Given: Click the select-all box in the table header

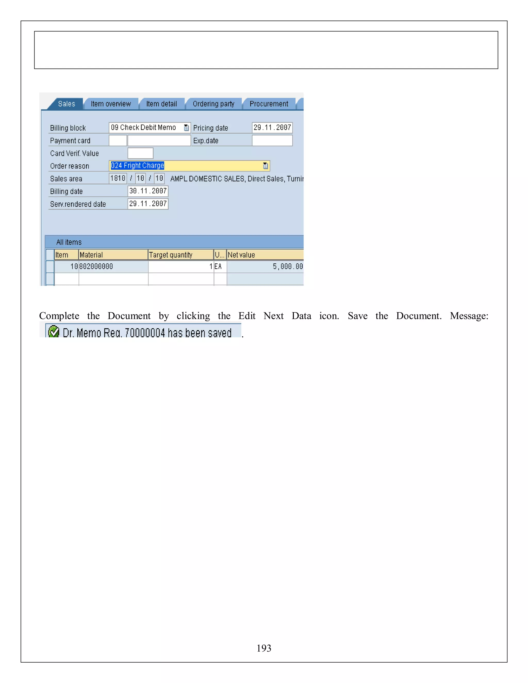Looking at the screenshot, I should pyautogui.click(x=50, y=255).
